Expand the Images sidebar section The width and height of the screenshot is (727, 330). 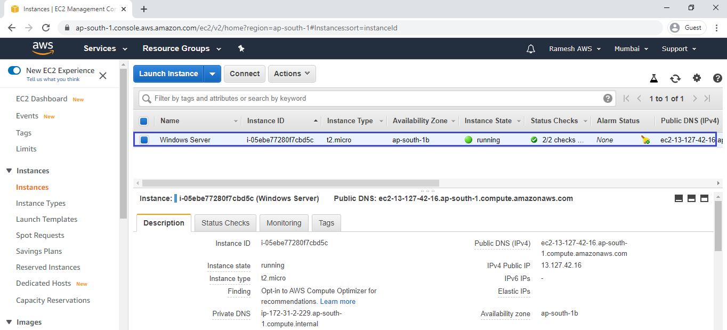tap(9, 323)
